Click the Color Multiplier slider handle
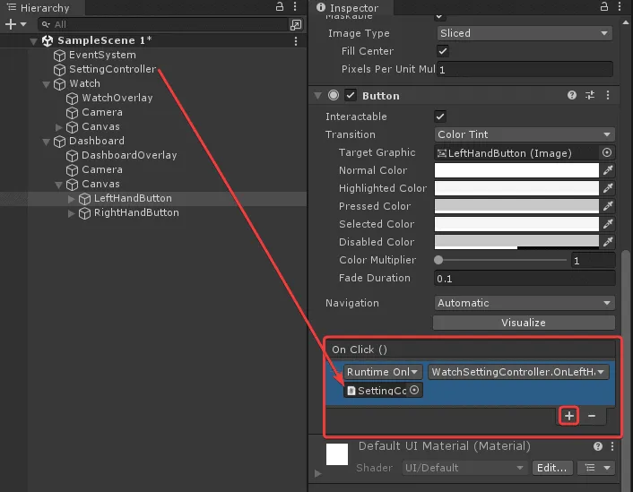The width and height of the screenshot is (633, 492). click(438, 260)
